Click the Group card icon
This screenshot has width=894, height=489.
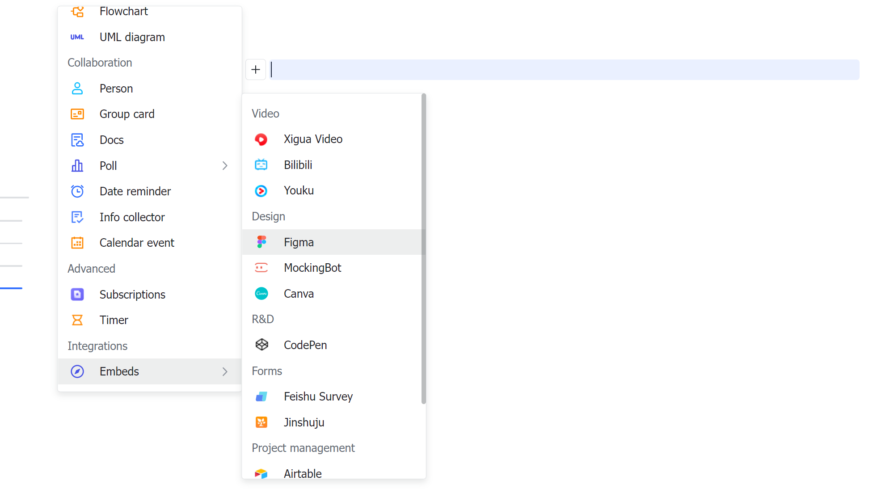(77, 114)
